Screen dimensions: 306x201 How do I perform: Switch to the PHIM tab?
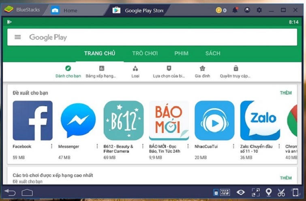[181, 53]
